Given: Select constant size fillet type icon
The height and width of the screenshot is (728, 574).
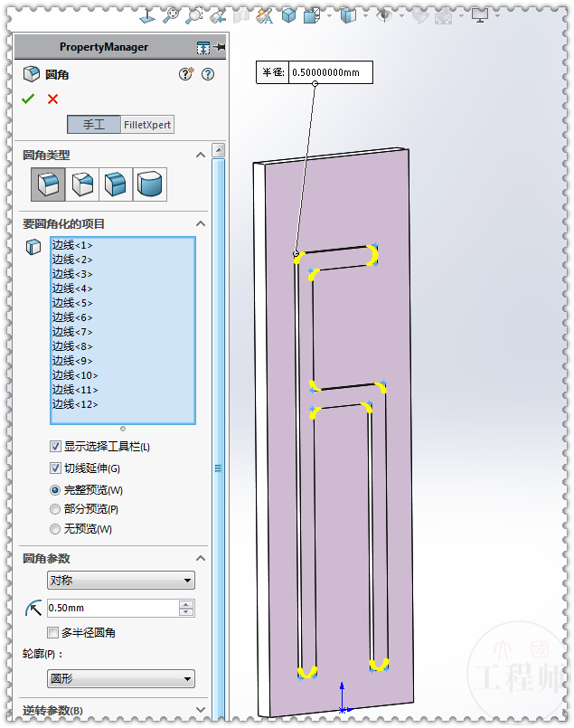Looking at the screenshot, I should [x=48, y=184].
